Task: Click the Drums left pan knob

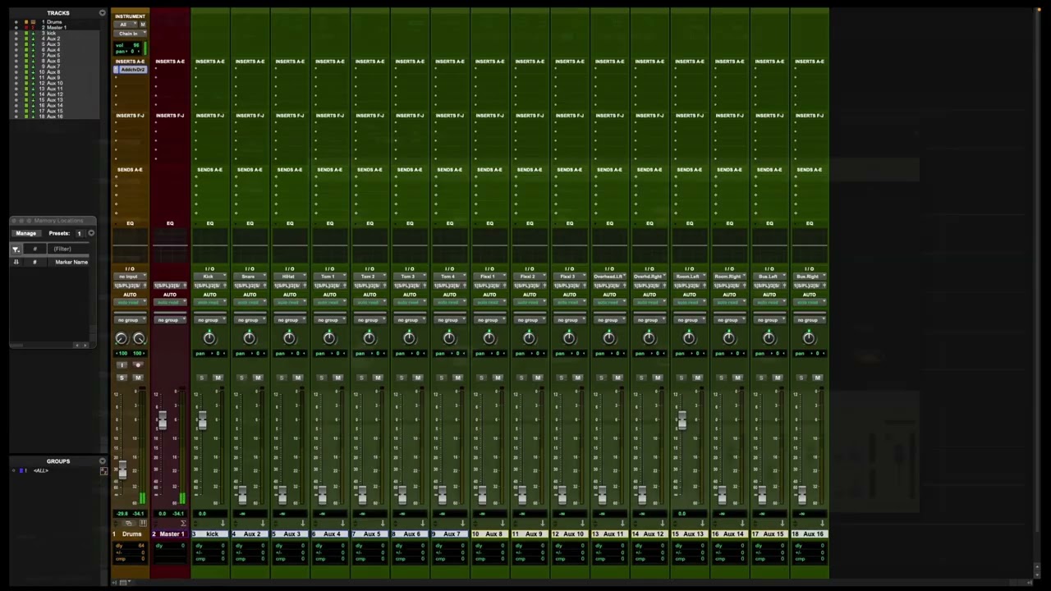Action: point(122,338)
